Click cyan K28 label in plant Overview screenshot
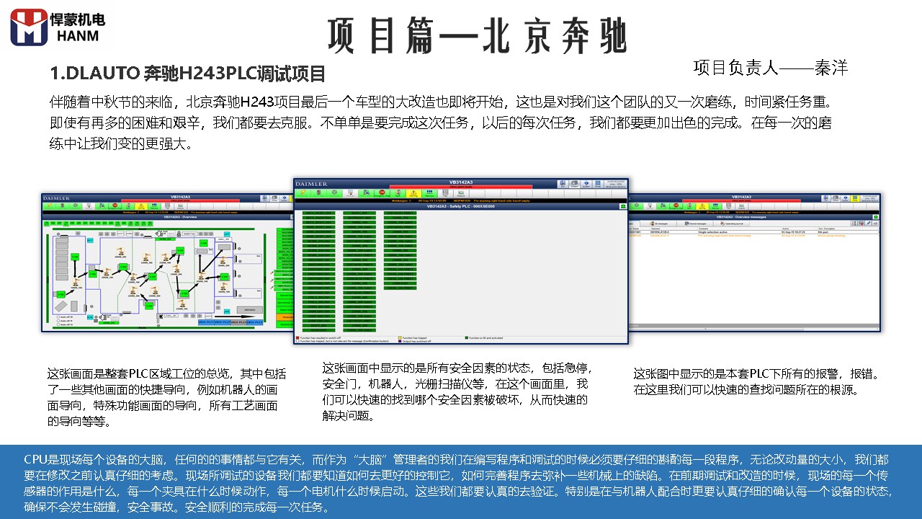Viewport: 922px width, 519px height. click(90, 317)
